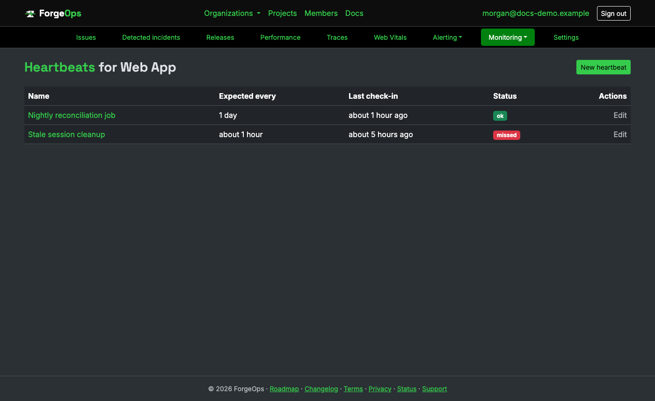655x401 pixels.
Task: Go to the Traces tab
Action: click(337, 37)
